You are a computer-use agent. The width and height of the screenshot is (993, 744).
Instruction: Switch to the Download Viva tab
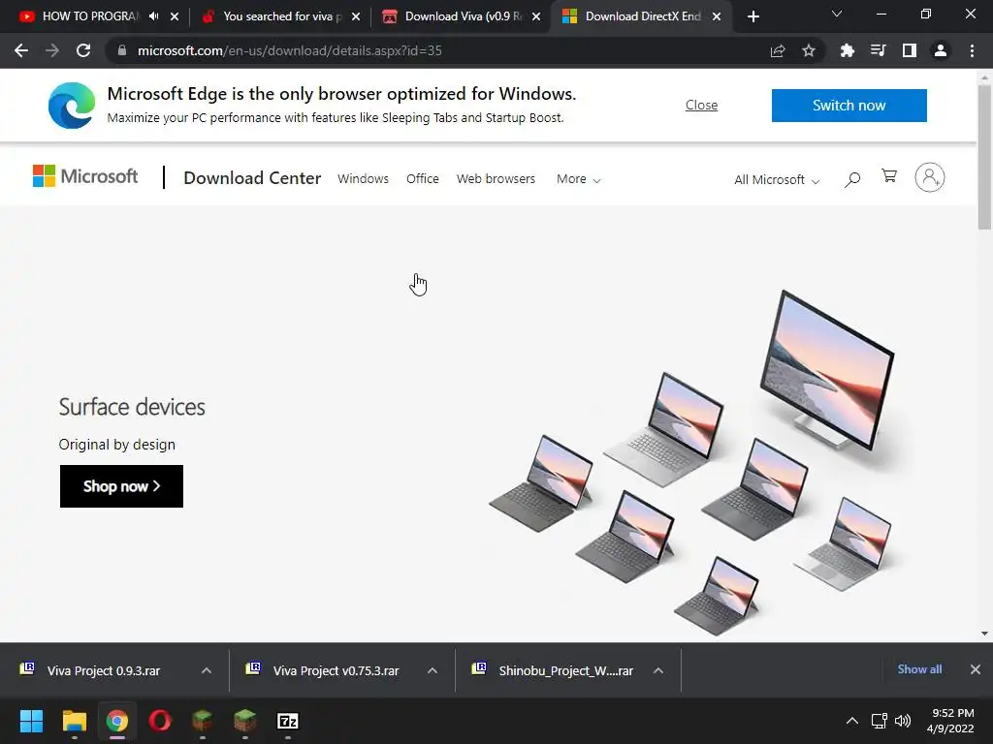click(459, 16)
